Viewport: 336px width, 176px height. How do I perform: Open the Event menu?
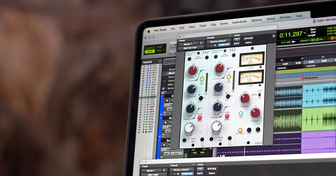pyautogui.click(x=224, y=24)
